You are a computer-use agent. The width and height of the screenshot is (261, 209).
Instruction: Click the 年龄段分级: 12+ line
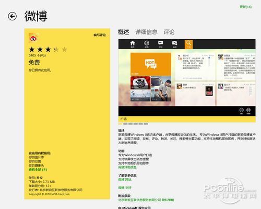point(40,186)
